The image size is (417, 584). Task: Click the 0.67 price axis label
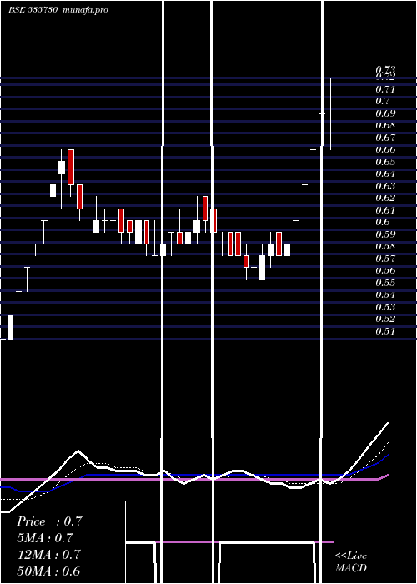(385, 138)
